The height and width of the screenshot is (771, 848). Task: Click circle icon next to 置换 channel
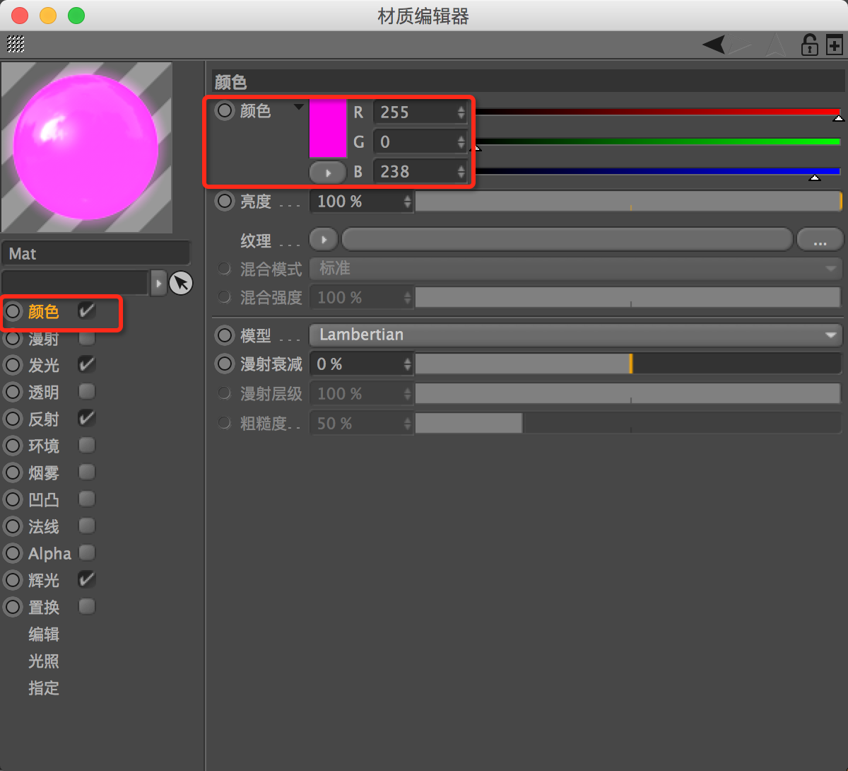pos(13,607)
